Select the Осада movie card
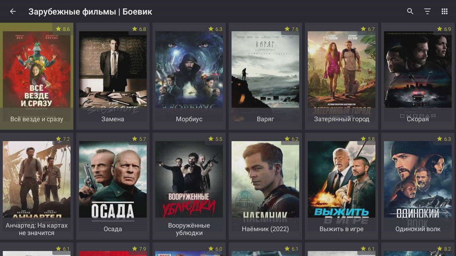Screen dimensions: 456x256 point(113,186)
